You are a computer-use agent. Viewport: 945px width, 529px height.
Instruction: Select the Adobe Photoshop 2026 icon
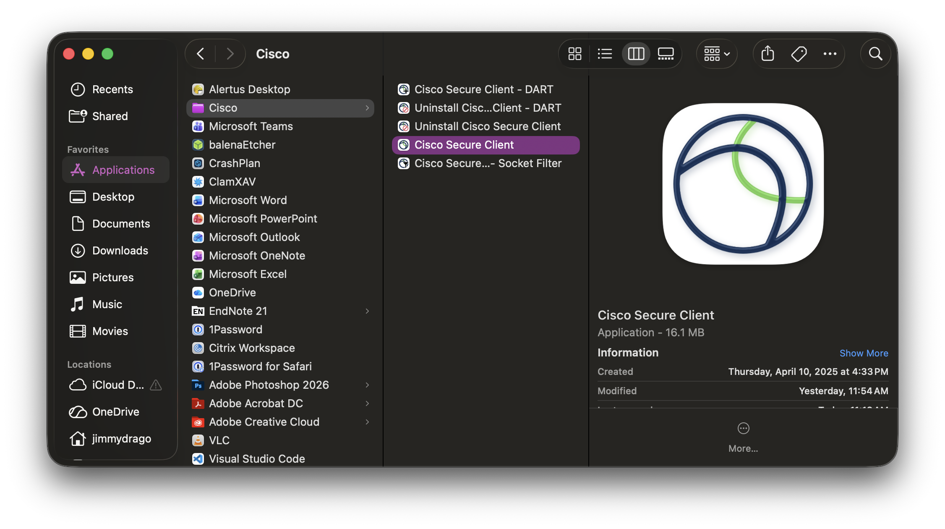pos(198,385)
